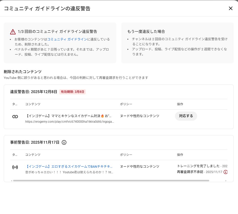238x214 pixels.
Task: Open the エロすぎるスイカゲーム video title link
Action: point(69,166)
